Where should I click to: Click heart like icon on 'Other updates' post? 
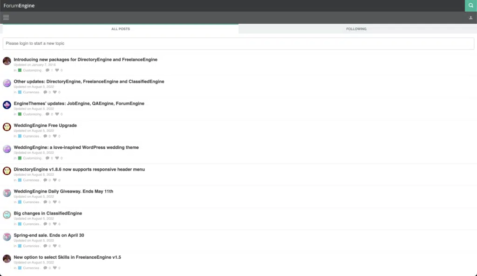tap(55, 92)
